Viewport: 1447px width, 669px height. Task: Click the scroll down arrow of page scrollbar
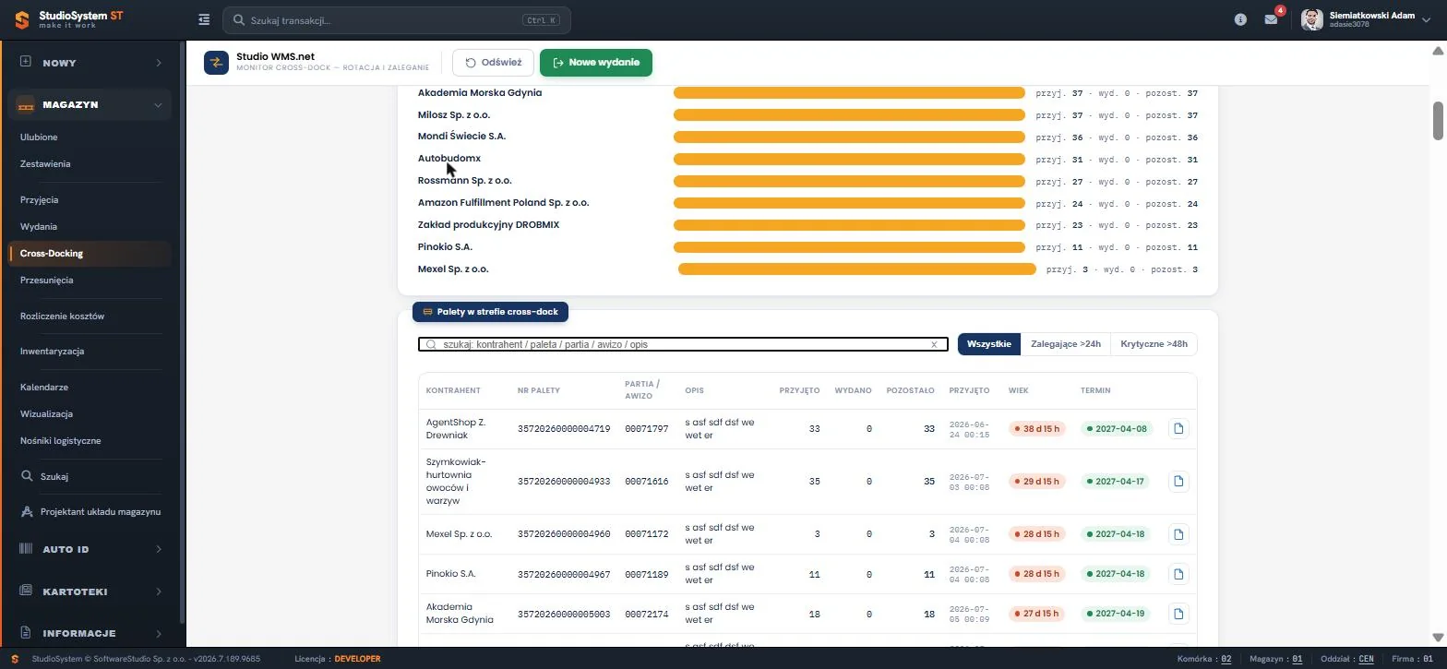[x=1438, y=637]
